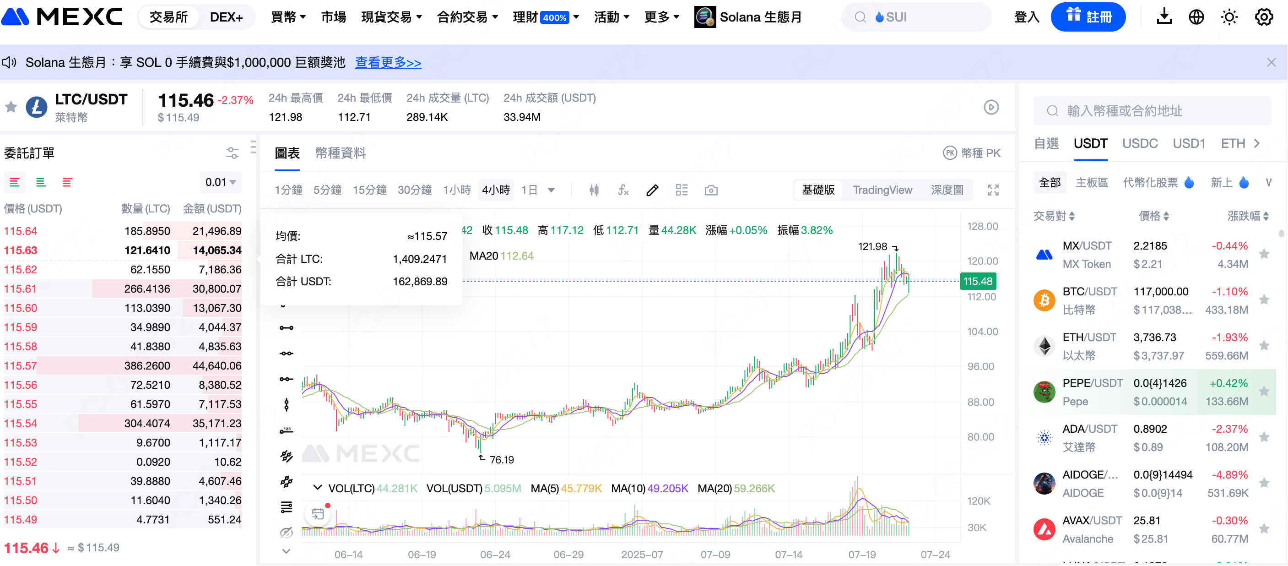Open the 合約交易 dropdown menu
Image resolution: width=1288 pixels, height=566 pixels.
(467, 17)
